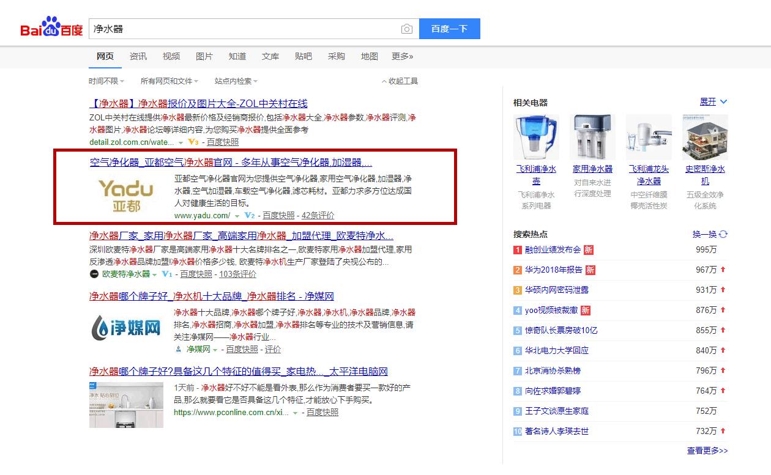The height and width of the screenshot is (475, 771).
Task: Open hot search 惊奇队长票房破10亿
Action: click(561, 330)
